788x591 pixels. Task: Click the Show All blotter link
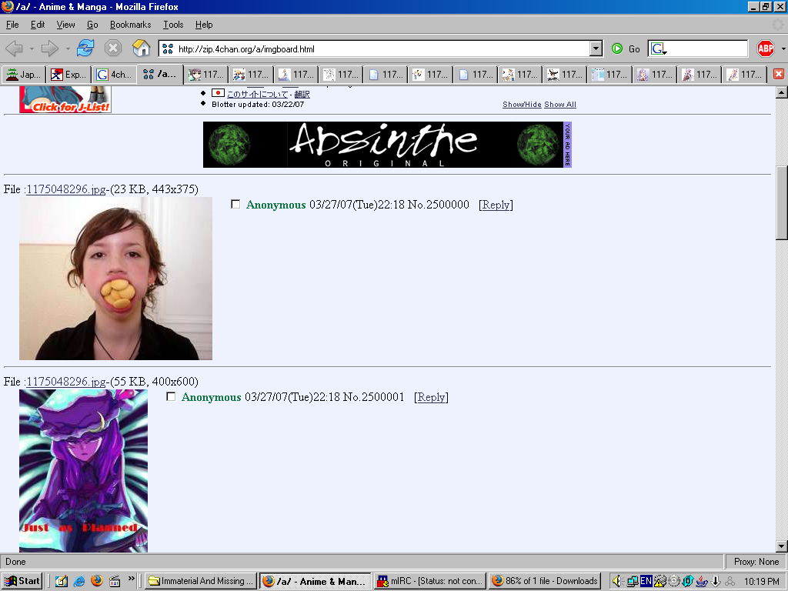[560, 105]
